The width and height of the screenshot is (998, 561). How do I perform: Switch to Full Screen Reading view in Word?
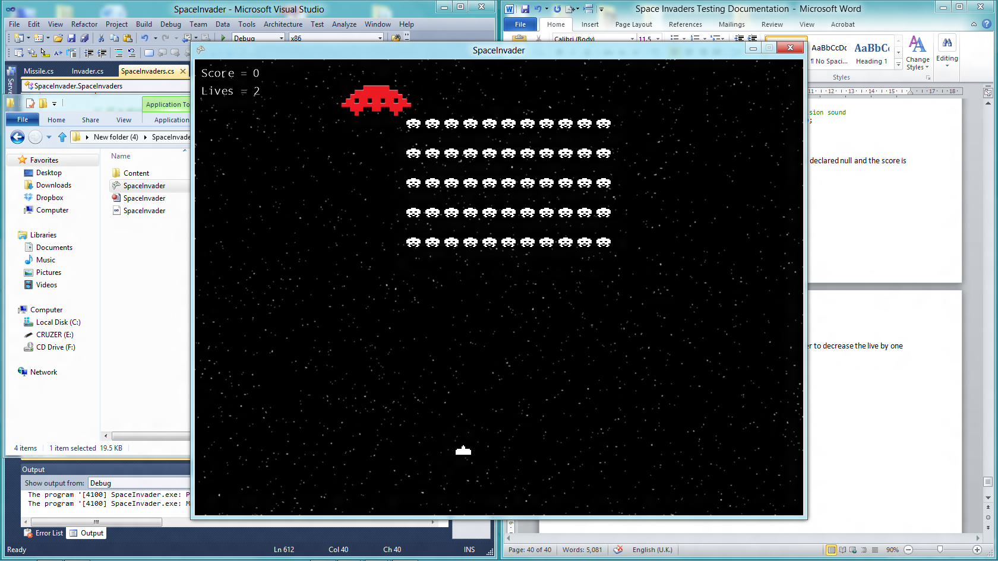coord(842,550)
